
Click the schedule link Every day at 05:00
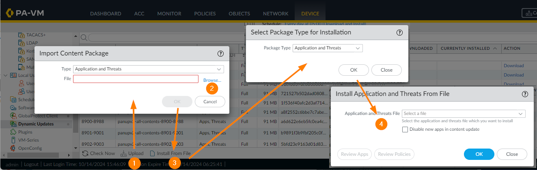(x=325, y=24)
